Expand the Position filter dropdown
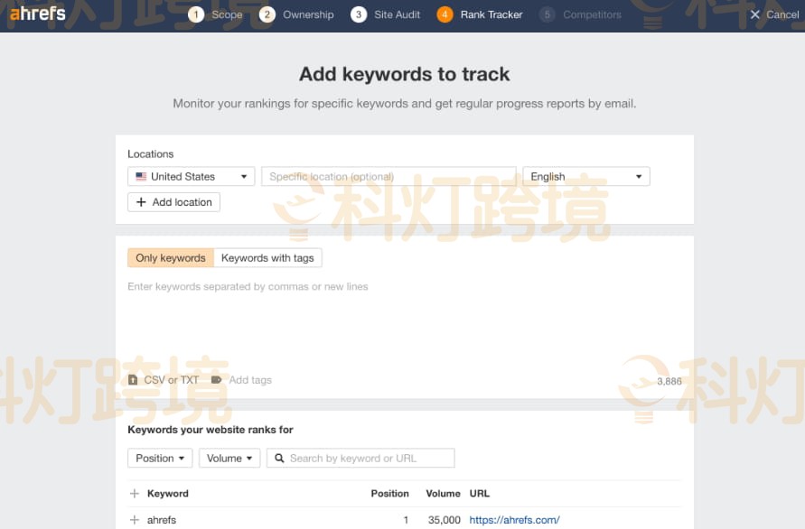Image resolution: width=805 pixels, height=529 pixels. (160, 459)
